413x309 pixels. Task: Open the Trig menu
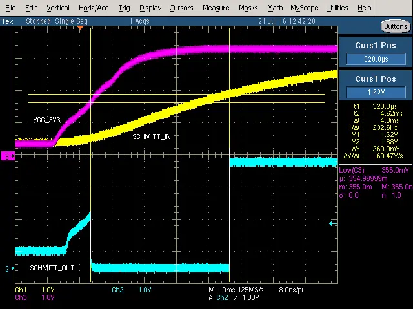(124, 8)
